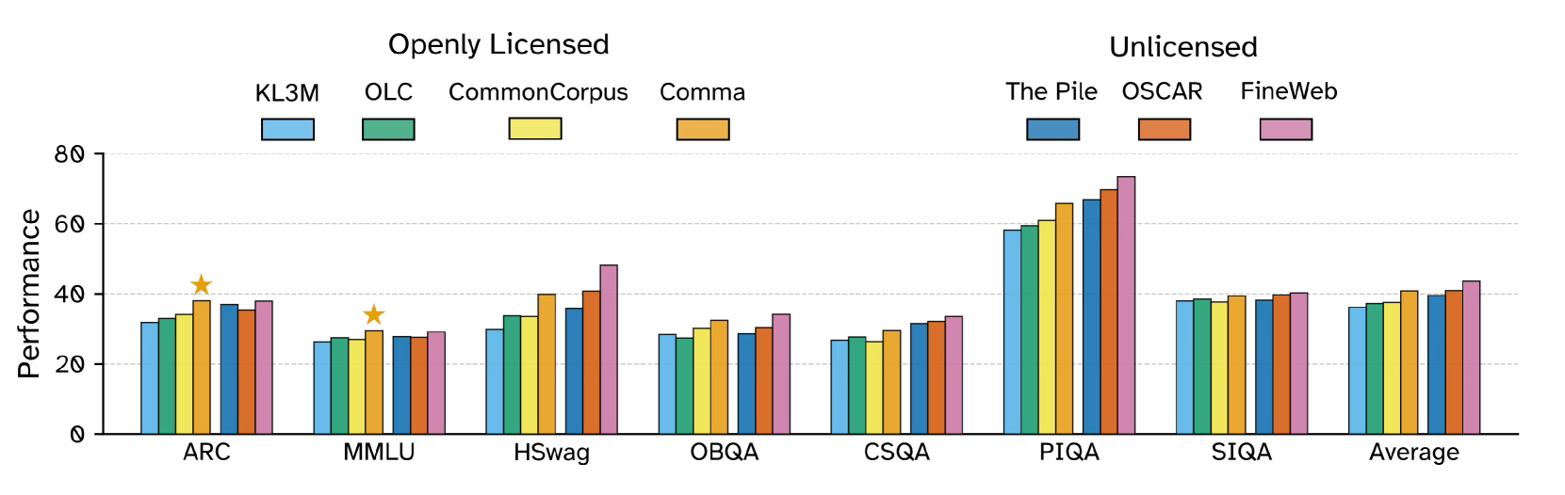Click the "Performance" y-axis title

pos(29,294)
